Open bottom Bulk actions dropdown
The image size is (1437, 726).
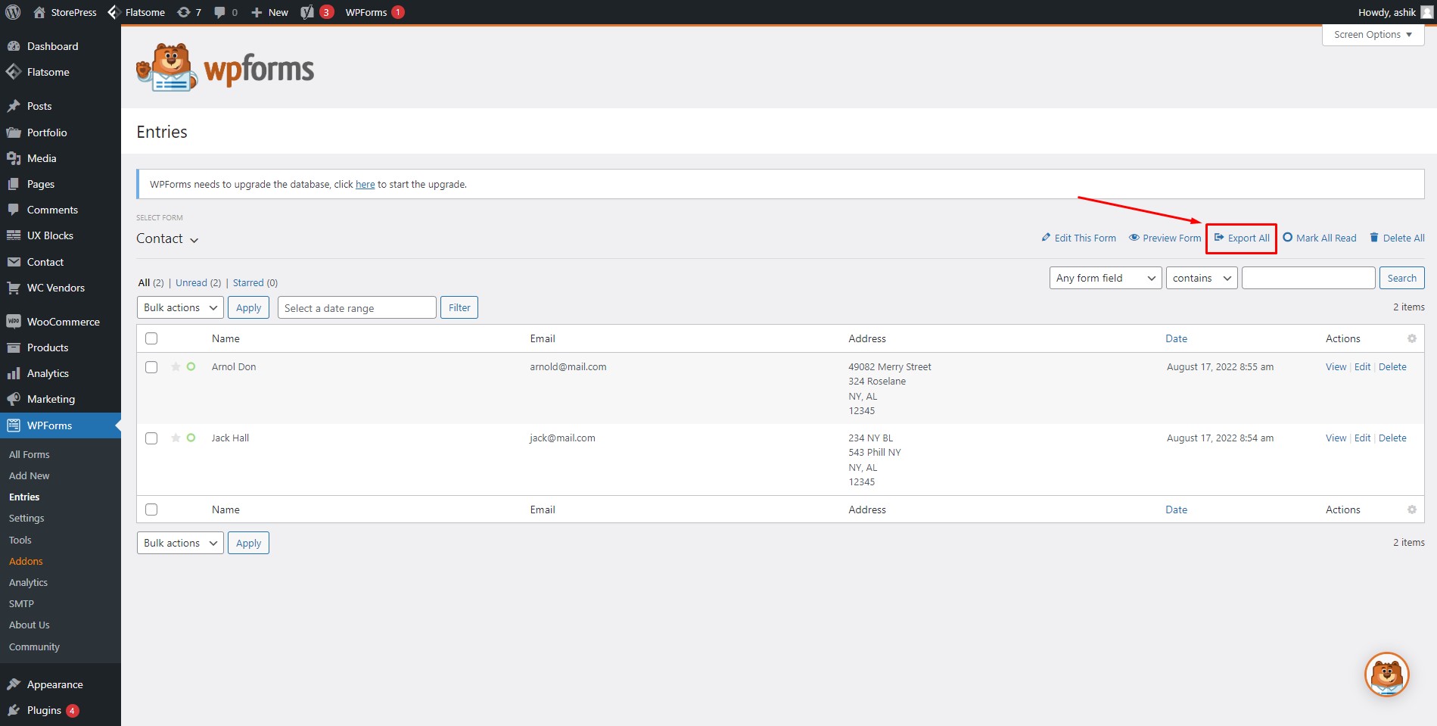click(180, 543)
